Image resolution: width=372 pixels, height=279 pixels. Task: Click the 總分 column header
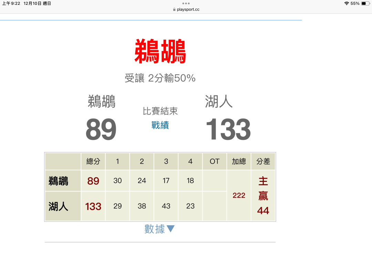point(93,161)
